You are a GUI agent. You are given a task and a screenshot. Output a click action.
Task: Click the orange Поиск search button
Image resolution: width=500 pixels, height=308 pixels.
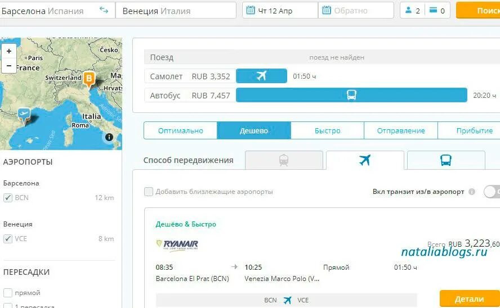pos(478,10)
